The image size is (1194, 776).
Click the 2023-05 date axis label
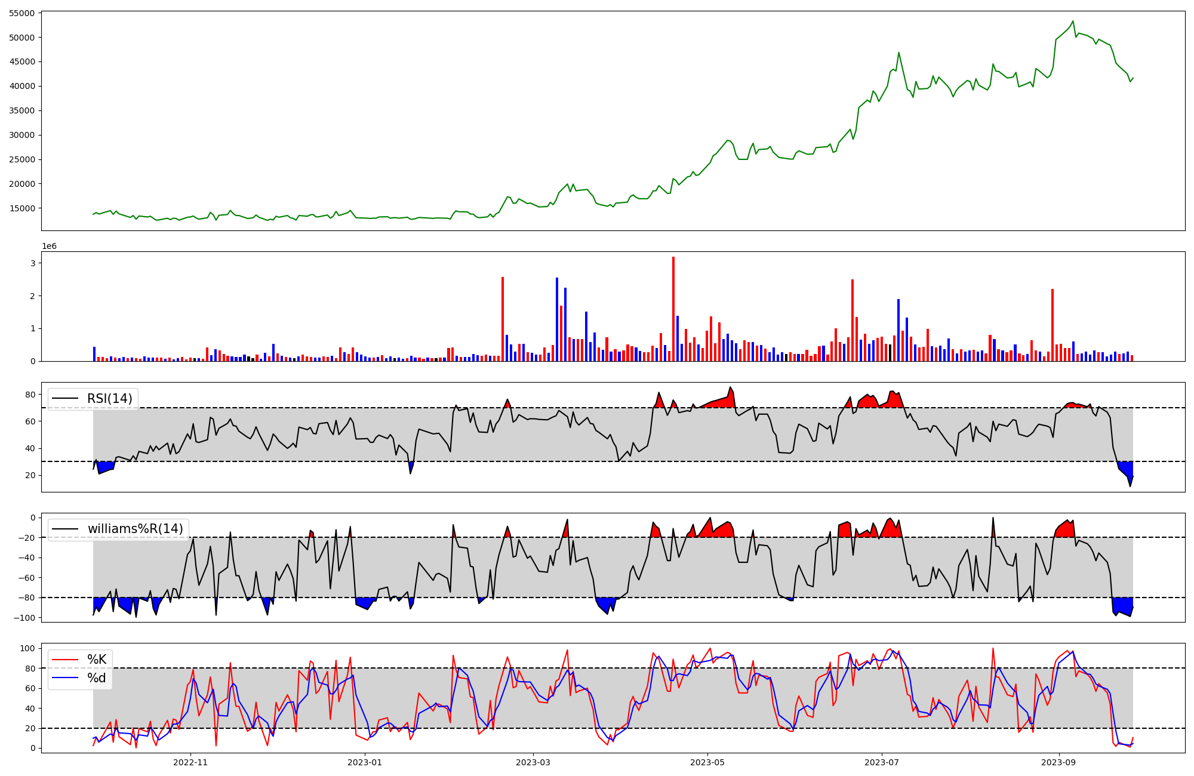[707, 762]
